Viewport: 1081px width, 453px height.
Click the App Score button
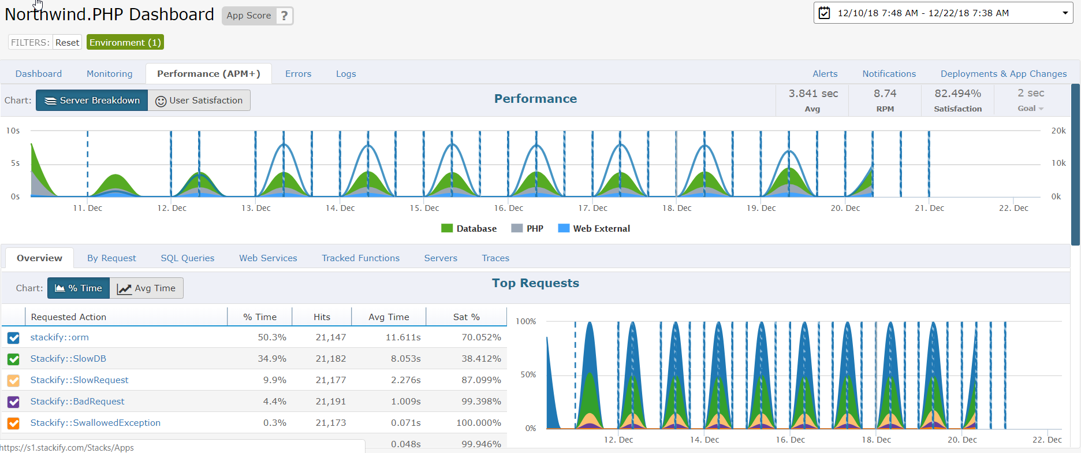pyautogui.click(x=249, y=16)
